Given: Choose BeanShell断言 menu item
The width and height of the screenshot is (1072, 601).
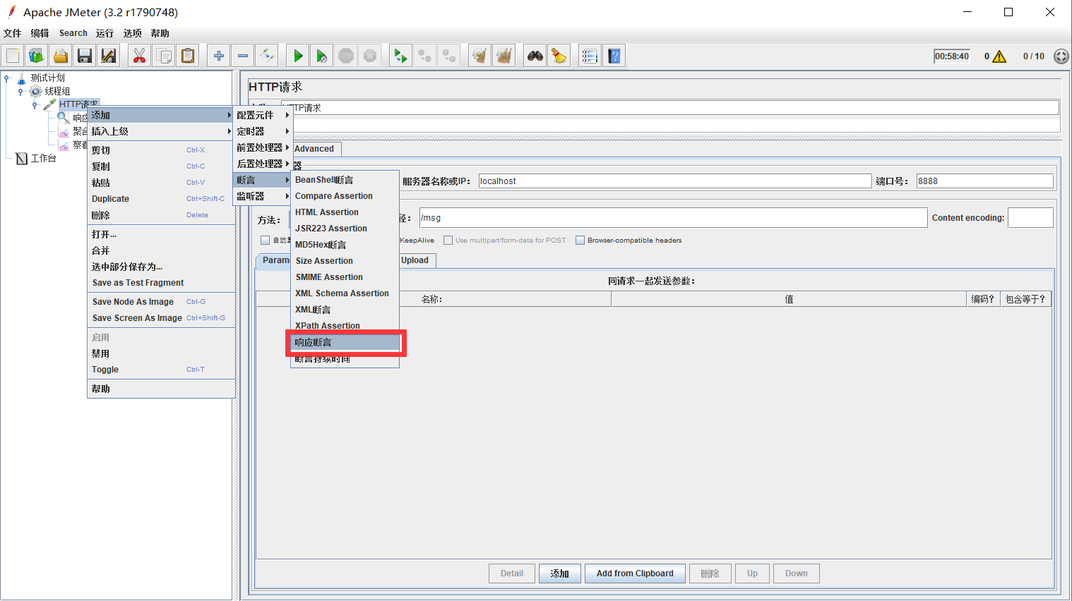Looking at the screenshot, I should click(345, 180).
